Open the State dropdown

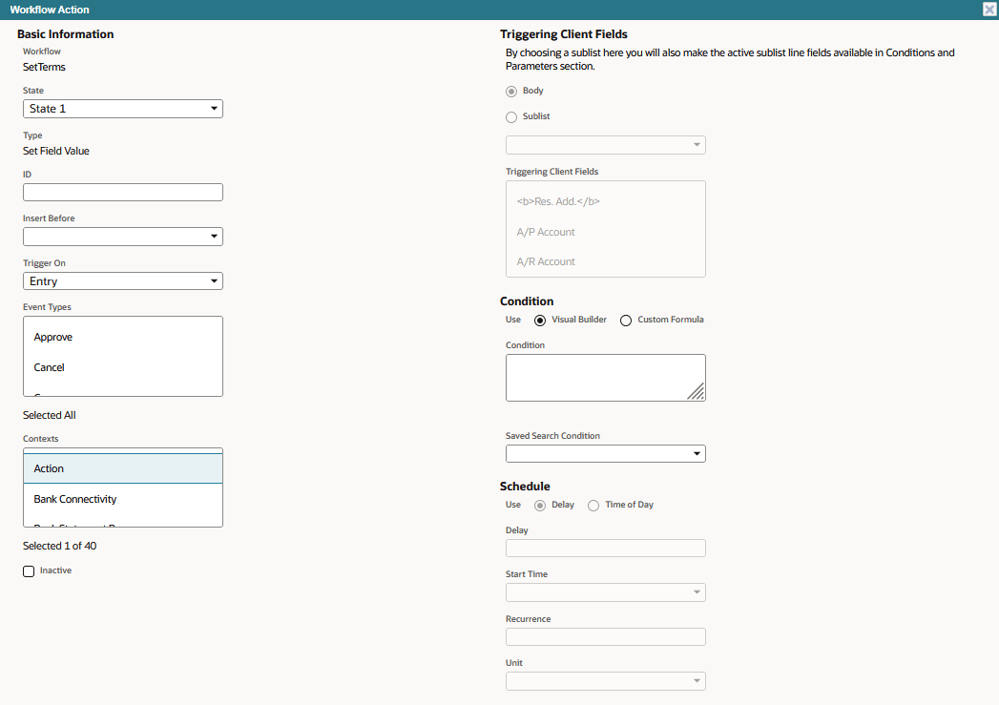click(123, 109)
